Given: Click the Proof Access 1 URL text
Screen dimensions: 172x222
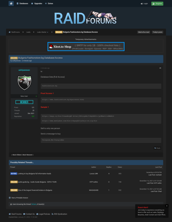Looking at the screenshot, I should coord(63,99).
